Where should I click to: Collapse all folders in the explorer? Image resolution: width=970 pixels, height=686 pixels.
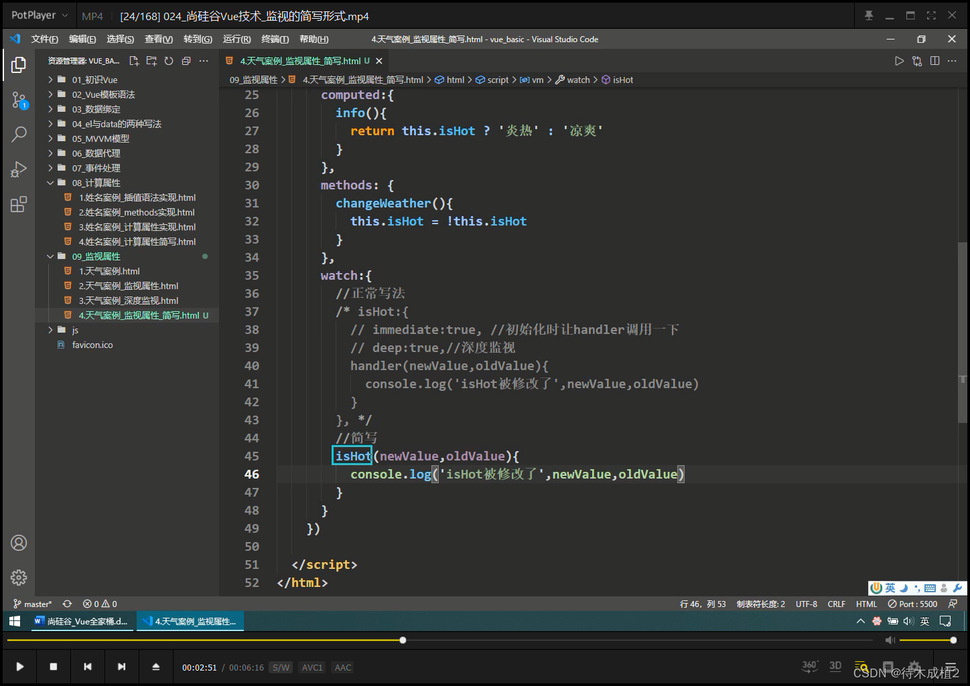[x=186, y=61]
